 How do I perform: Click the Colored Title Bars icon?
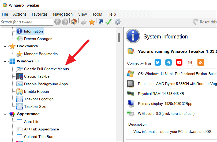pyautogui.click(x=19, y=137)
